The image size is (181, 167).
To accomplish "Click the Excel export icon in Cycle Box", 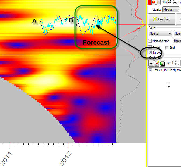I will pyautogui.click(x=162, y=63).
